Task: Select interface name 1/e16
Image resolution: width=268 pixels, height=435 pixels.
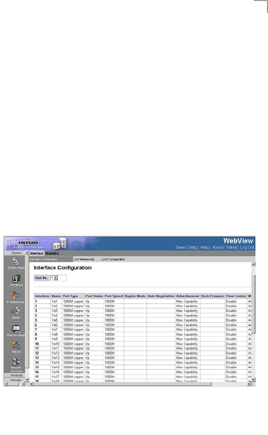Action: pyautogui.click(x=55, y=372)
